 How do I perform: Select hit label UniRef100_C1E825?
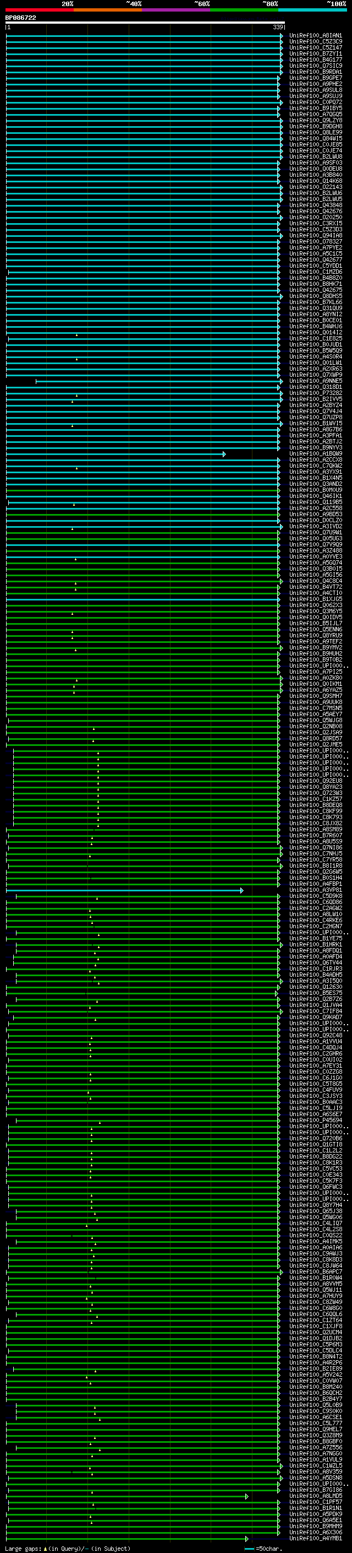[x=315, y=338]
